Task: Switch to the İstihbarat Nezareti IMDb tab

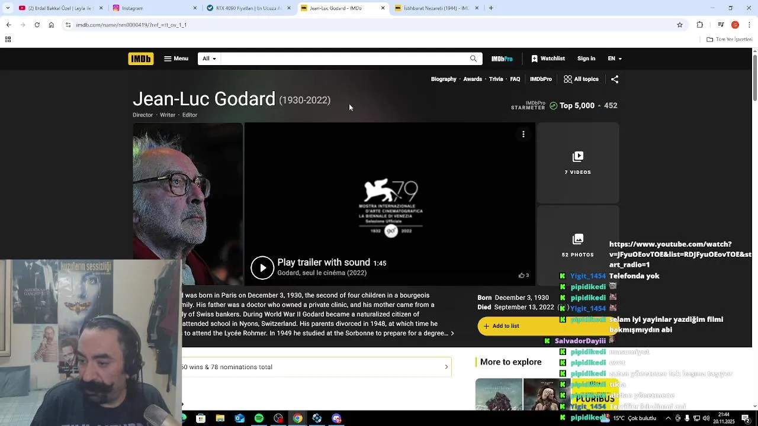Action: [x=436, y=8]
